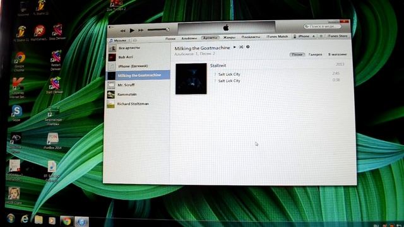Open the file explorer folder on taskbar
Screen dimensions: 404x227
tap(39, 220)
